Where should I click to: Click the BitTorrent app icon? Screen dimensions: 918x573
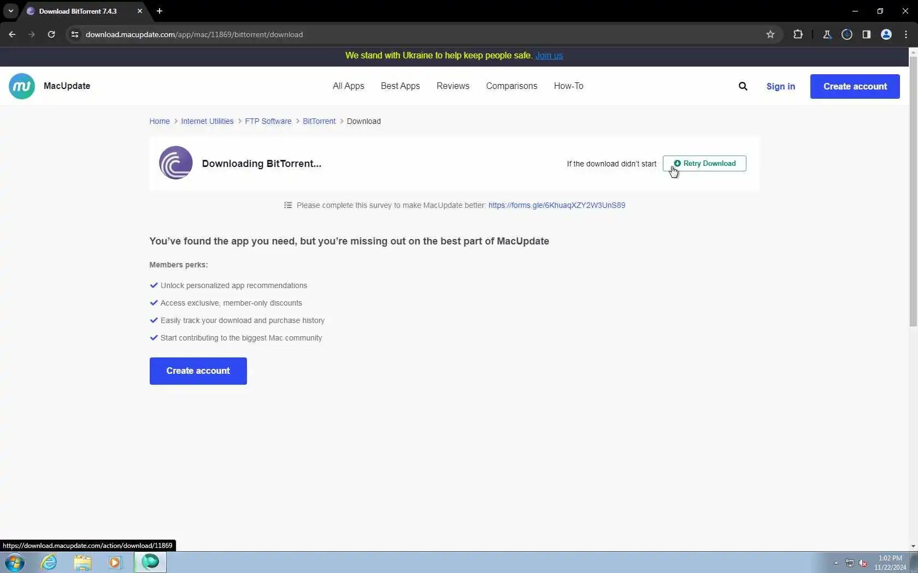coord(176,163)
